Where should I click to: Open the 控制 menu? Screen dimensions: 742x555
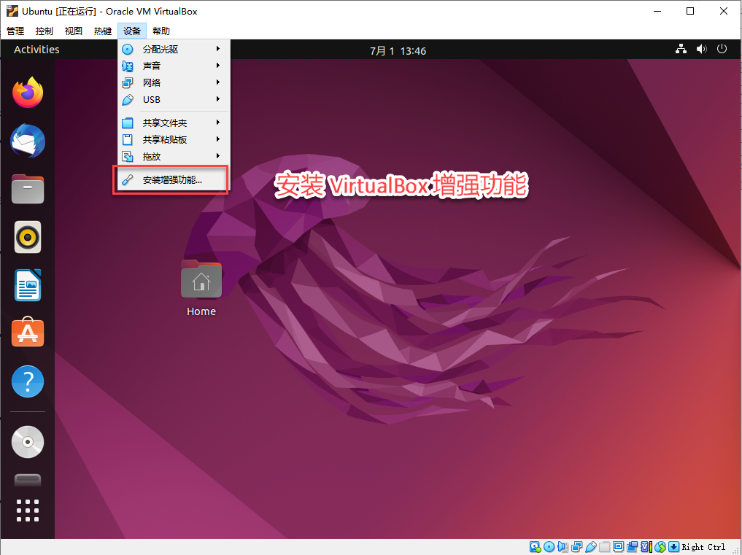click(x=44, y=31)
